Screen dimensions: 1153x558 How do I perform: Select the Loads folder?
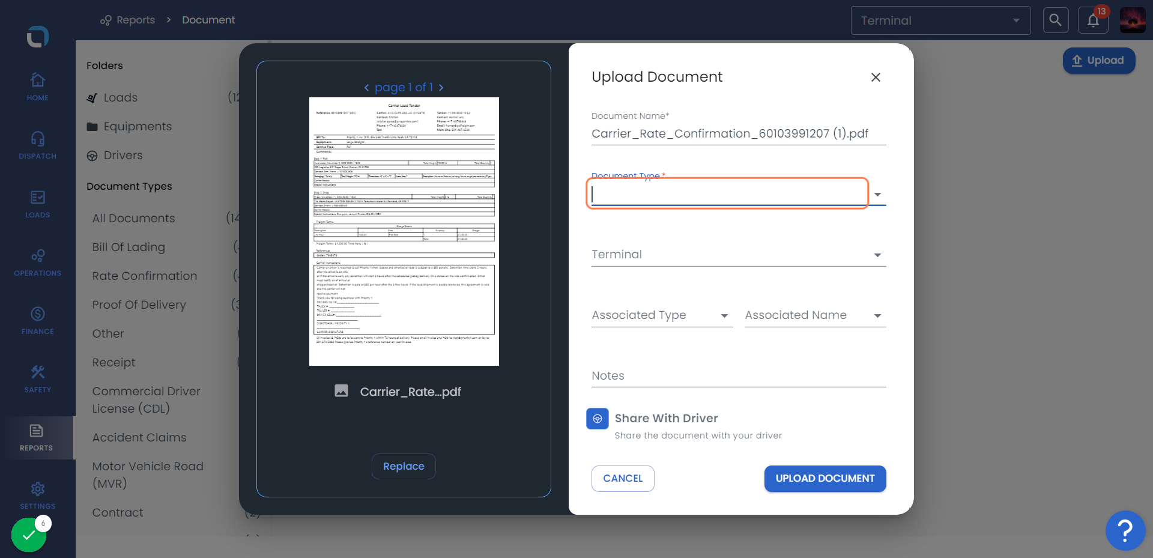click(x=120, y=97)
